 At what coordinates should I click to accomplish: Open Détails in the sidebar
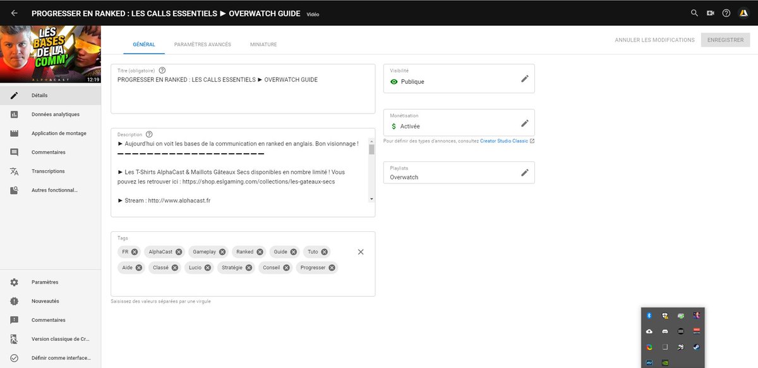click(x=51, y=96)
